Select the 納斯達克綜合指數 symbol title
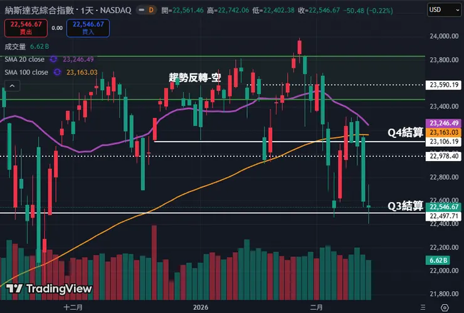Screen dimensions: 464x313 click(40, 11)
